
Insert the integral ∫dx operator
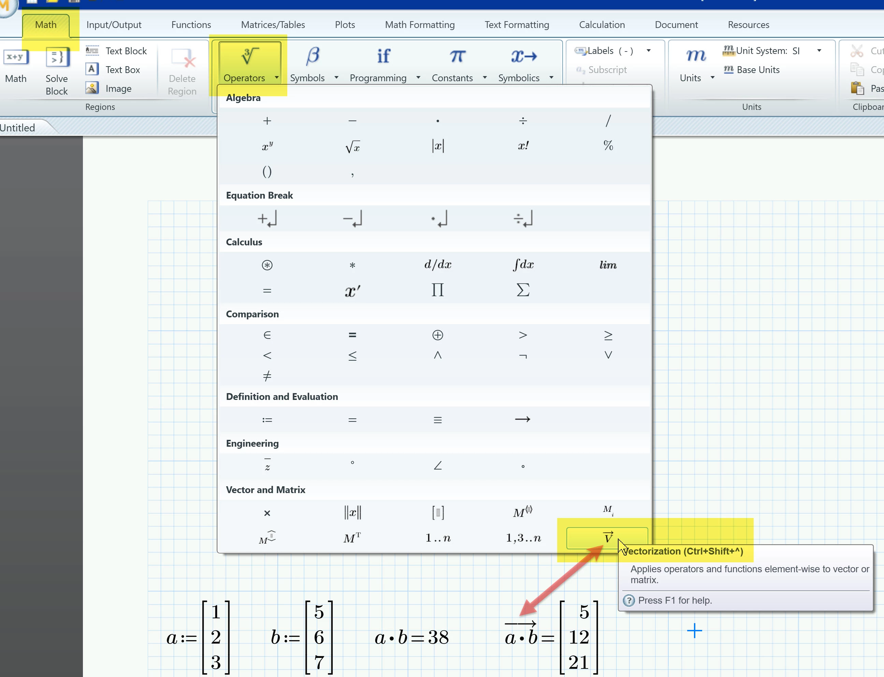pyautogui.click(x=523, y=265)
